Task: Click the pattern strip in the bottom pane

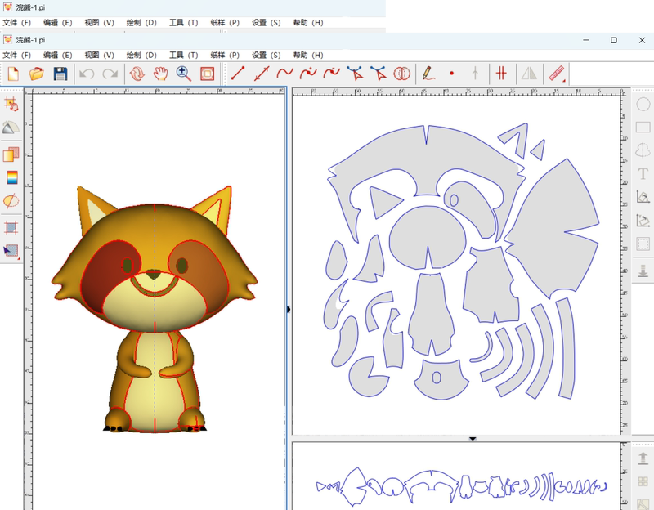Action: click(x=461, y=487)
